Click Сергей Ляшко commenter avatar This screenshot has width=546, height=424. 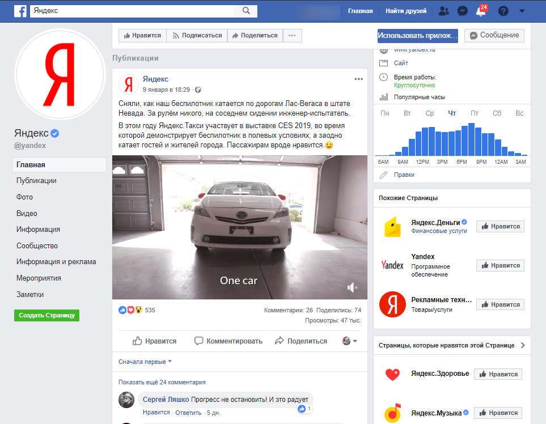pos(126,400)
